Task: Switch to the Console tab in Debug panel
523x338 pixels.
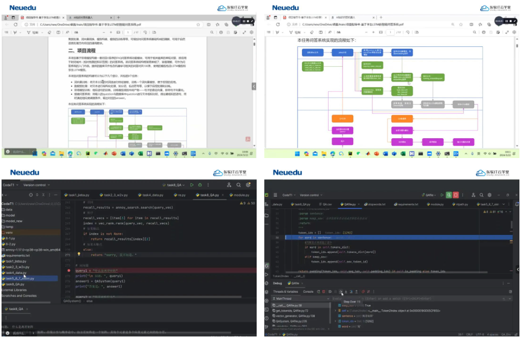Action: (308, 292)
